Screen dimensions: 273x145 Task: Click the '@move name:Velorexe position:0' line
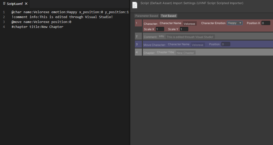[42, 22]
